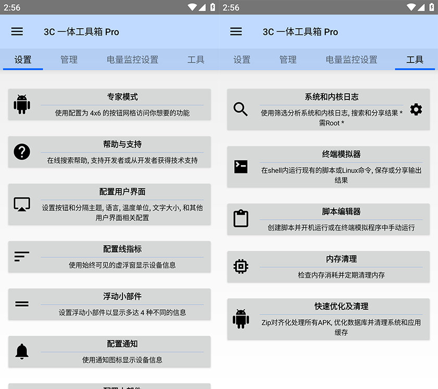
Task: Open hamburger menu in left screen
Action: 17,31
